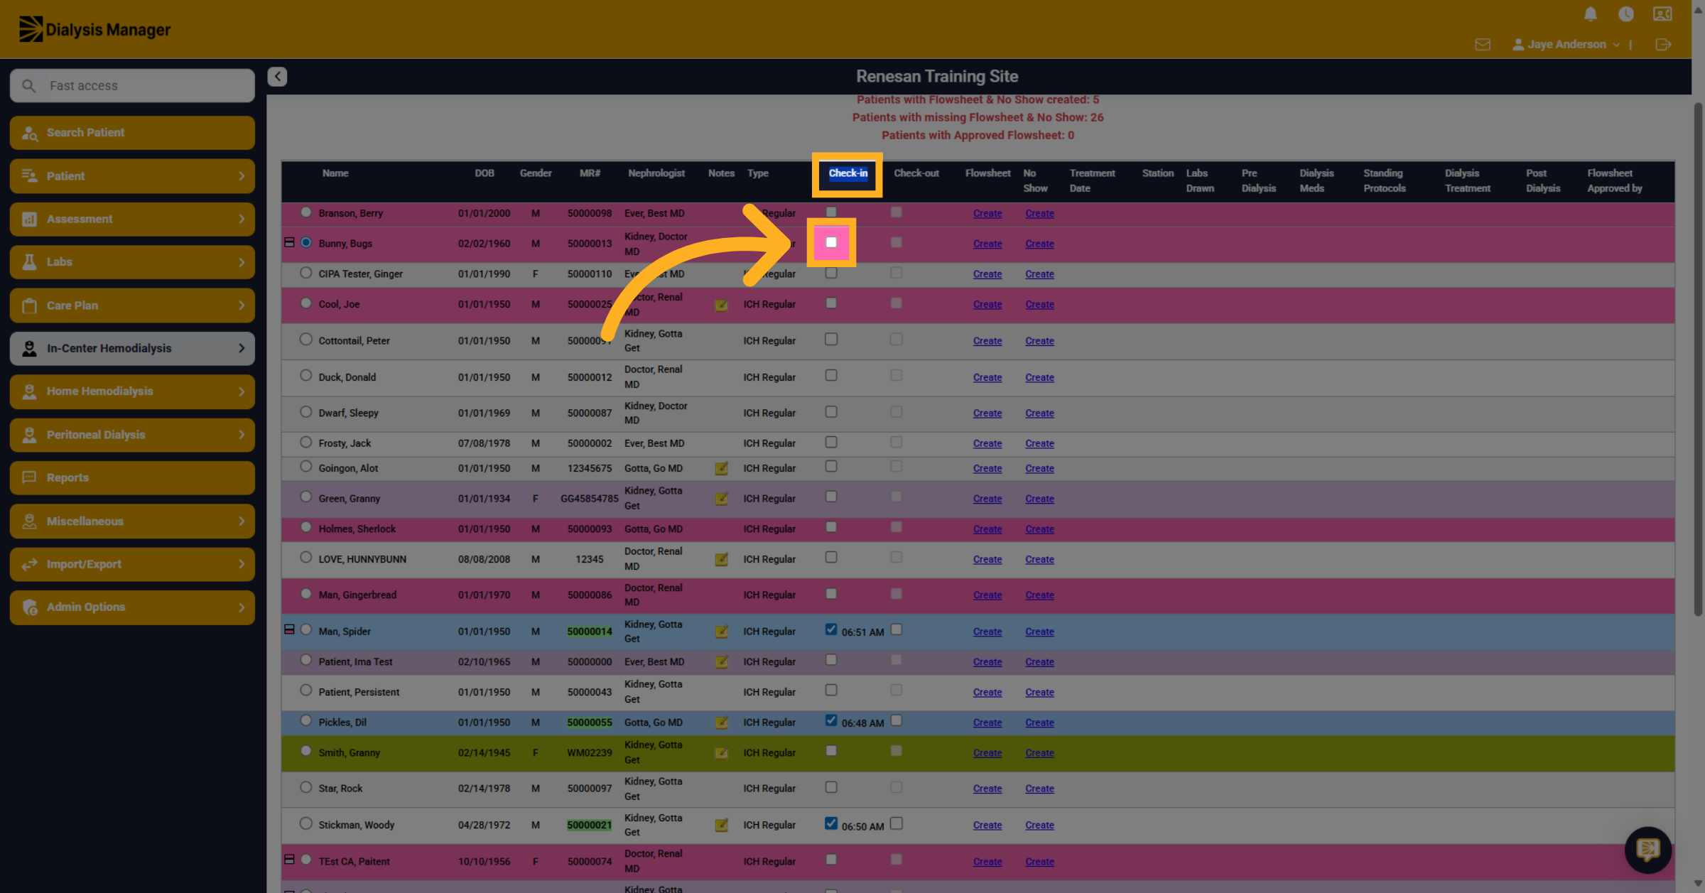Image resolution: width=1705 pixels, height=893 pixels.
Task: Open the note icon for Green, Granny
Action: 721,499
